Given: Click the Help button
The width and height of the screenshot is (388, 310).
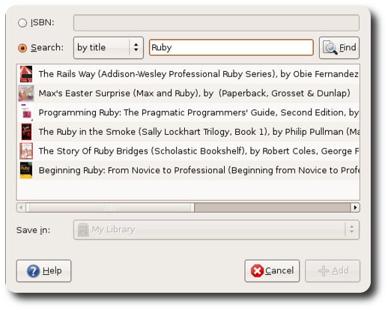Looking at the screenshot, I should 43,271.
